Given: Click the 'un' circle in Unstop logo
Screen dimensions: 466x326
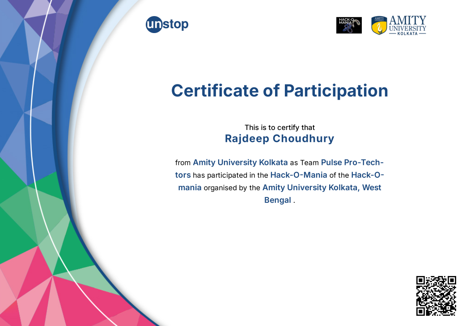Looking at the screenshot, I should point(153,24).
